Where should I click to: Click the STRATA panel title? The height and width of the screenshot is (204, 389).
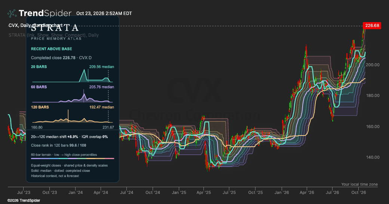[55, 28]
